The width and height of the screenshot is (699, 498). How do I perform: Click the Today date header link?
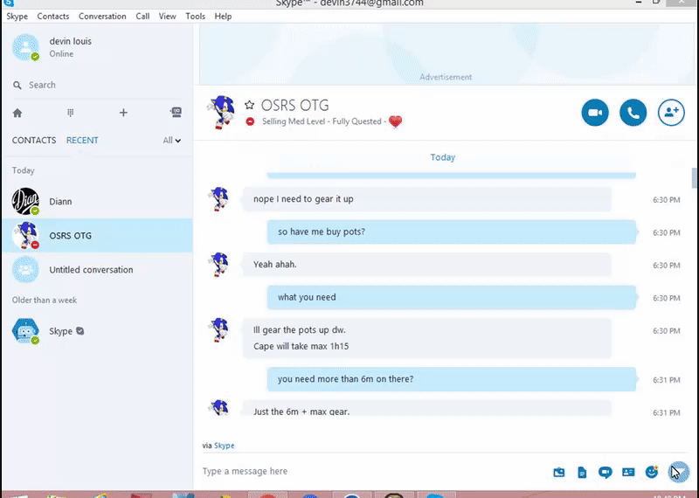tap(443, 157)
